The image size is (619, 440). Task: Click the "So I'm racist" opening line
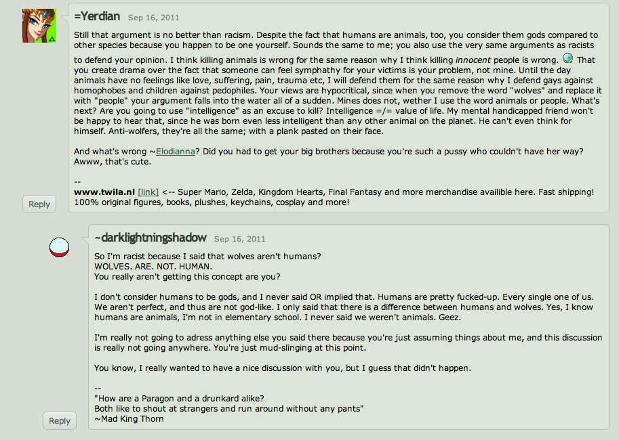pyautogui.click(x=208, y=257)
